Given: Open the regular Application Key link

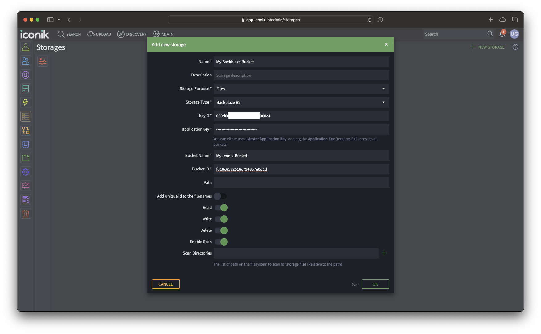Looking at the screenshot, I should 321,139.
